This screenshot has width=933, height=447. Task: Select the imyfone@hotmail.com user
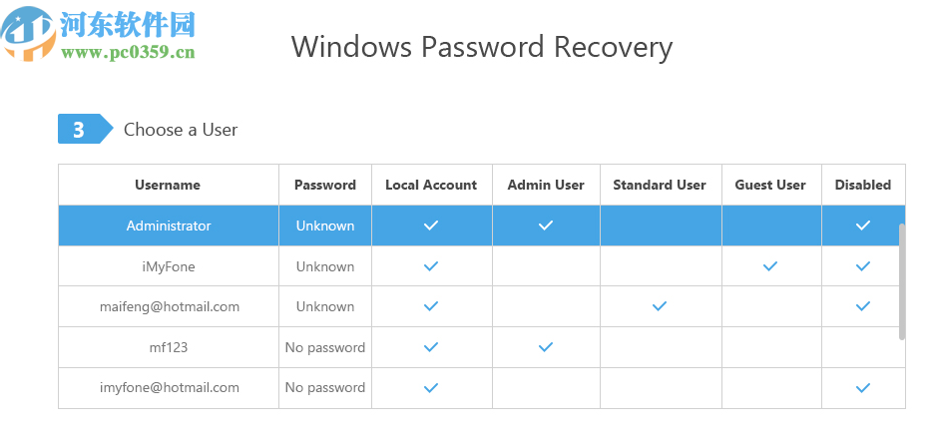coord(169,387)
